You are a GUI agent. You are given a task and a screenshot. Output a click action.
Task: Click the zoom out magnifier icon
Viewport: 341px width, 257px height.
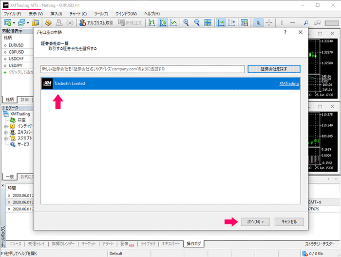(197, 22)
